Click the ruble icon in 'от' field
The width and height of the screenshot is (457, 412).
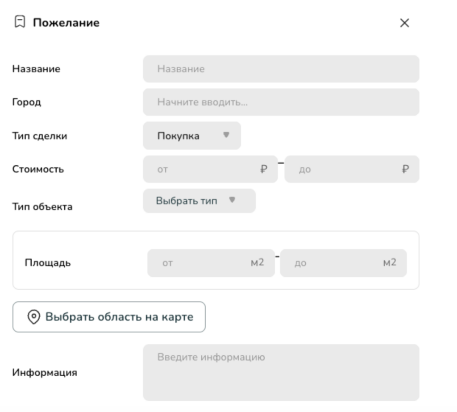click(x=264, y=169)
